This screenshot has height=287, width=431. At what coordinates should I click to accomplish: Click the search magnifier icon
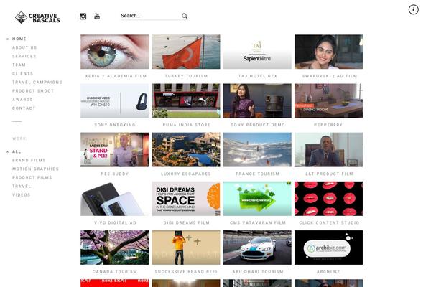(x=185, y=16)
